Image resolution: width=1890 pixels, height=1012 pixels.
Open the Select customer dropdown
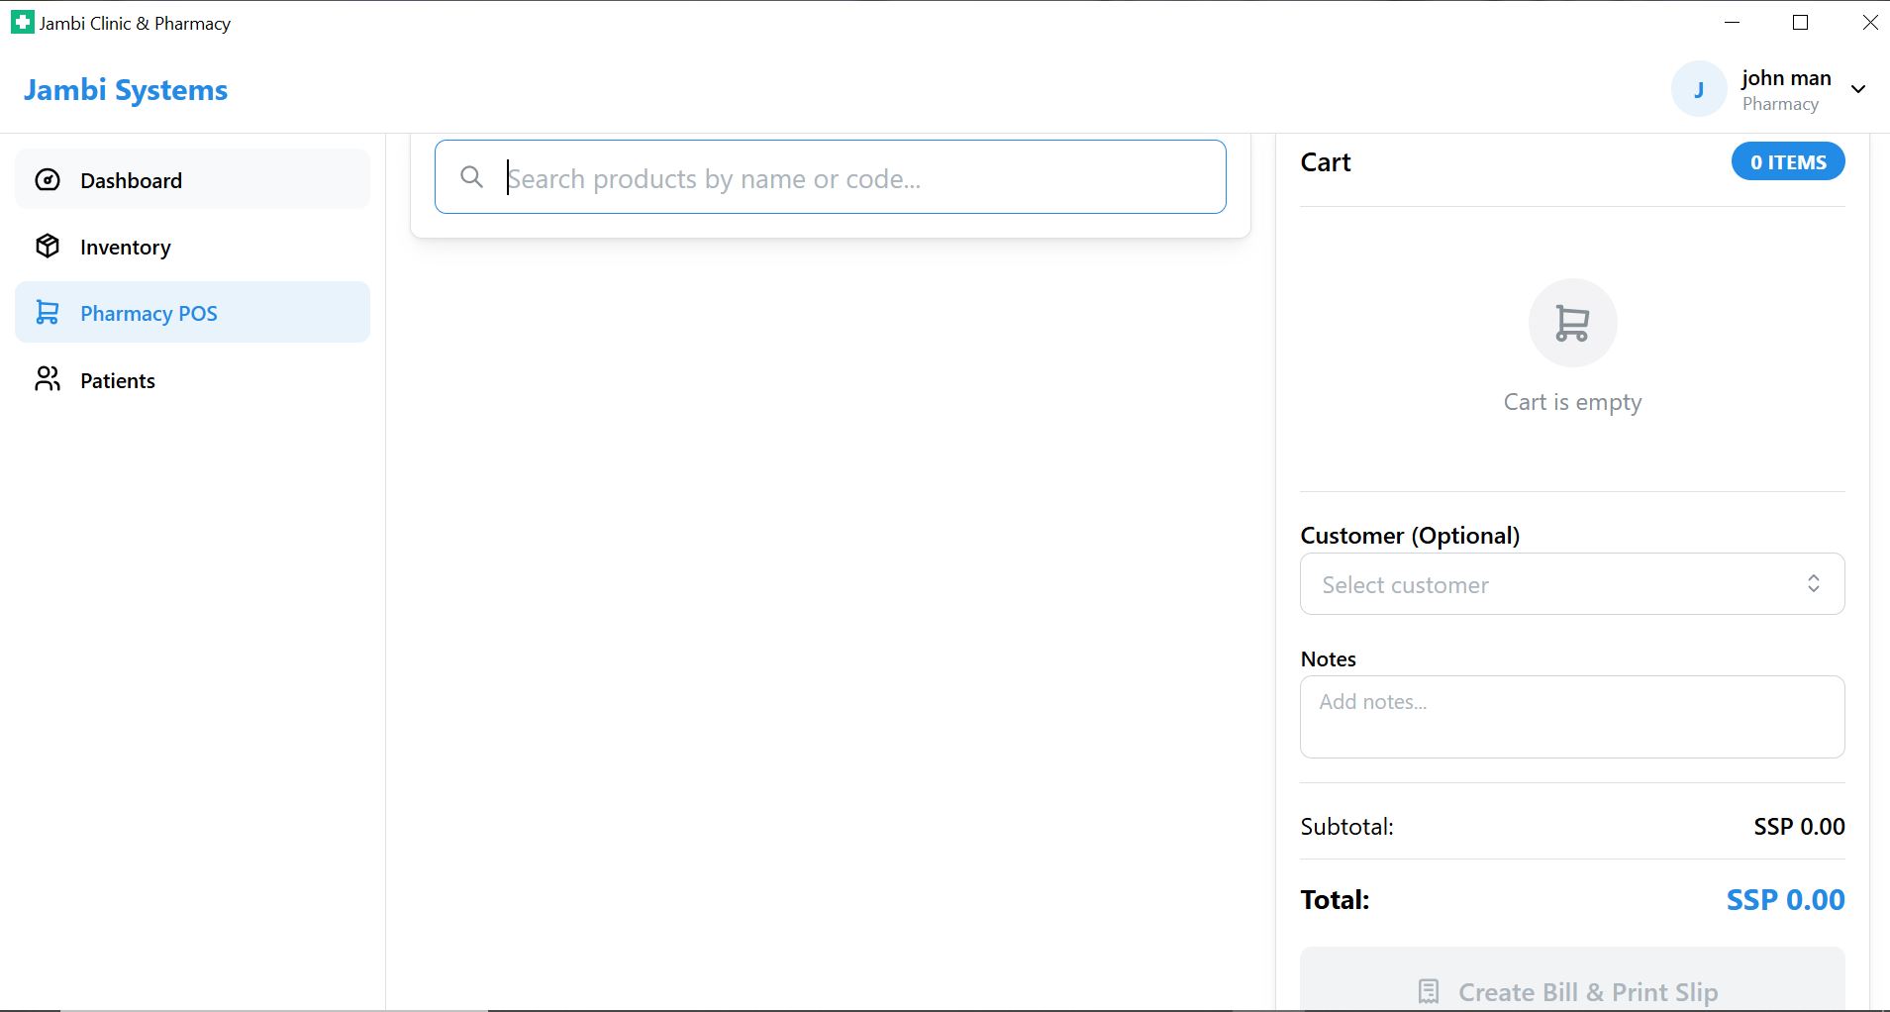pyautogui.click(x=1554, y=584)
